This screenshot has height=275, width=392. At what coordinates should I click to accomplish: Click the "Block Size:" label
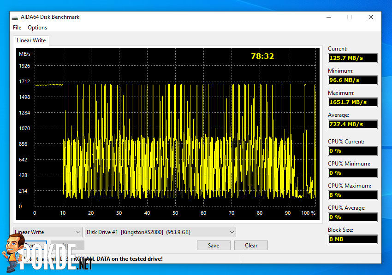coord(340,229)
